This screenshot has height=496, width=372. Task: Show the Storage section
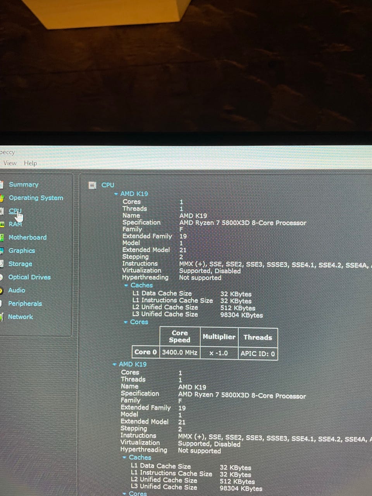click(x=20, y=264)
